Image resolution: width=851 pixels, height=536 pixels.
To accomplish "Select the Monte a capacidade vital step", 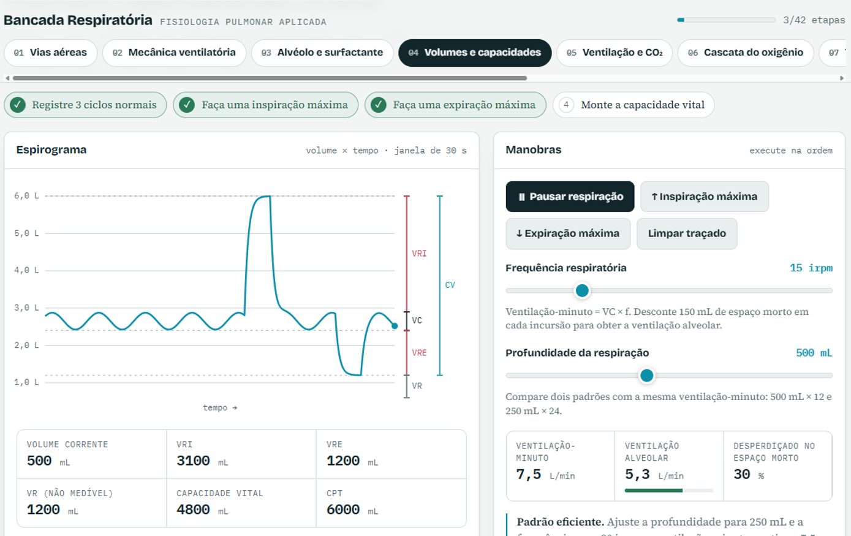I will 634,105.
